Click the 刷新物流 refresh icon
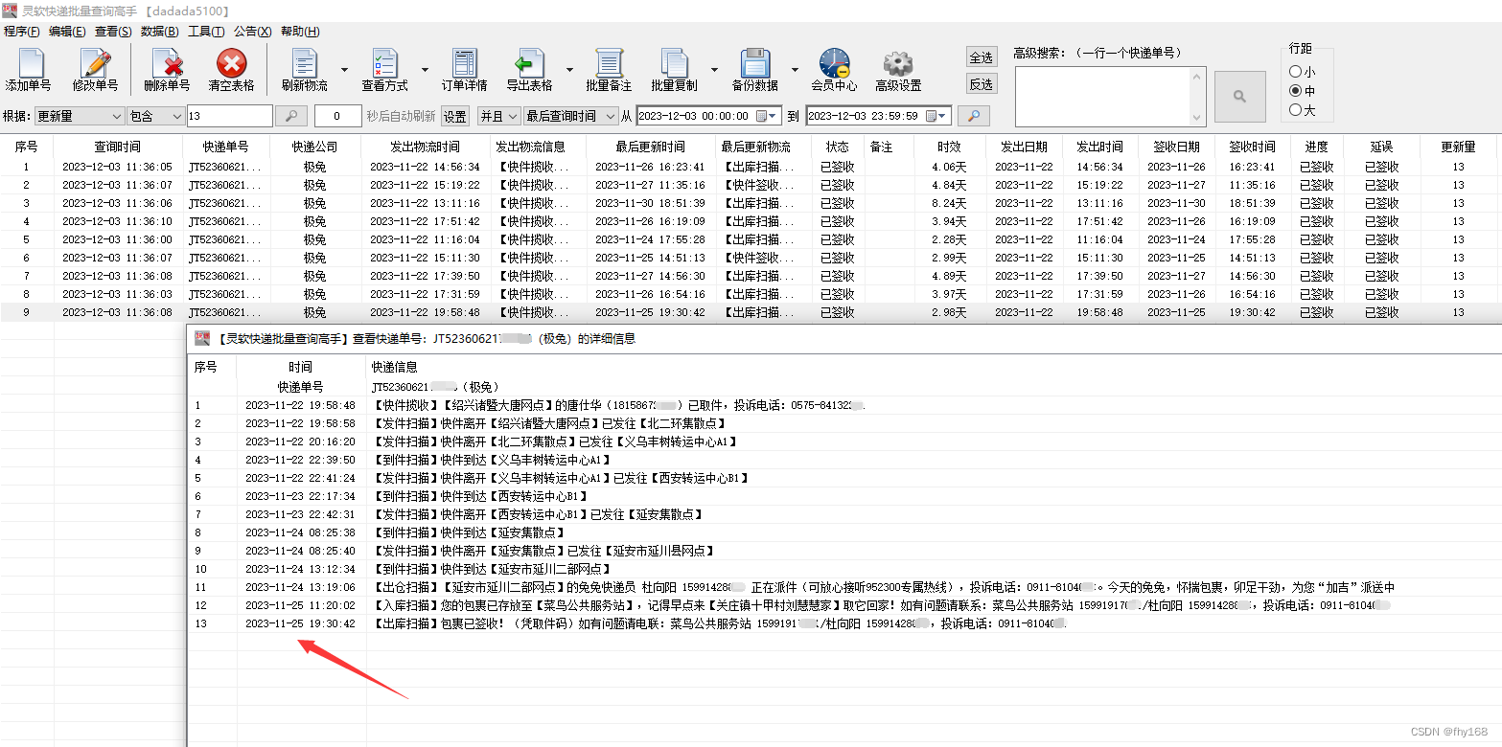Viewport: 1502px width, 747px height. (x=304, y=64)
